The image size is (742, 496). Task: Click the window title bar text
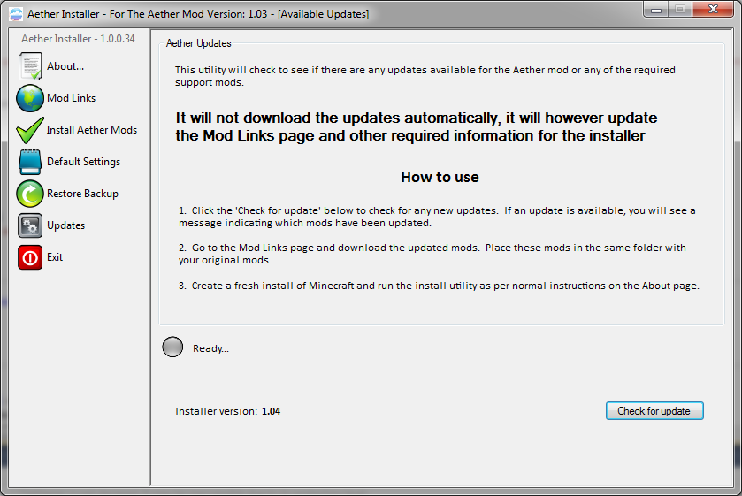coord(198,14)
